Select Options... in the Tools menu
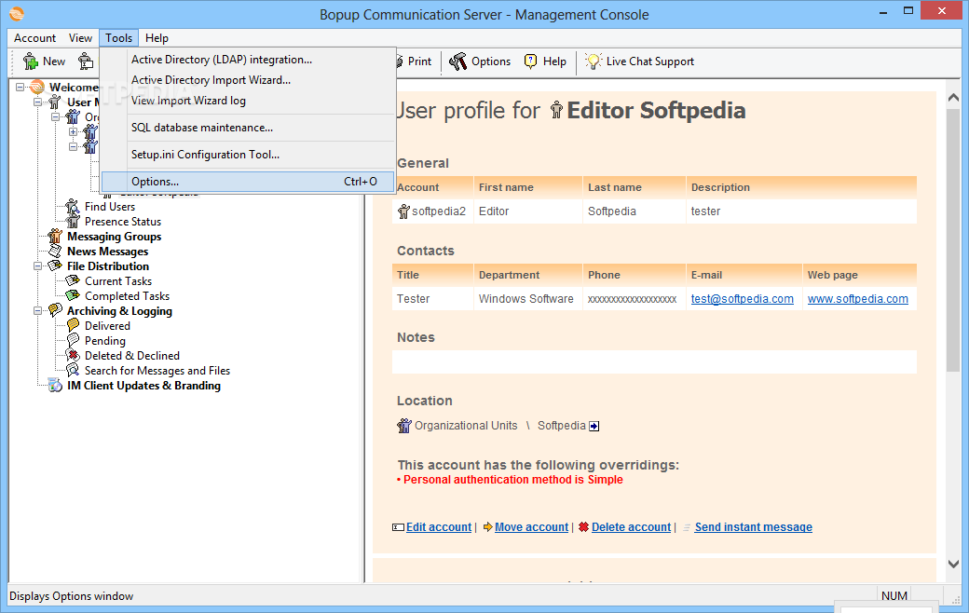This screenshot has width=969, height=613. (248, 182)
